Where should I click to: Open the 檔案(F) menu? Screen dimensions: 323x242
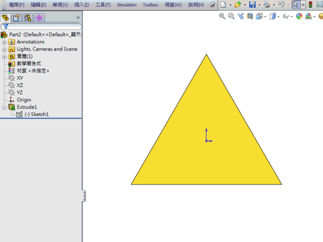pos(17,5)
